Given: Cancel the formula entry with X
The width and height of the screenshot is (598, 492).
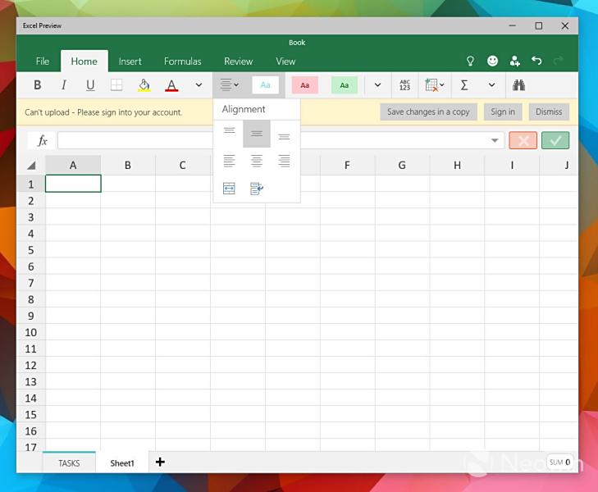Looking at the screenshot, I should (x=523, y=140).
